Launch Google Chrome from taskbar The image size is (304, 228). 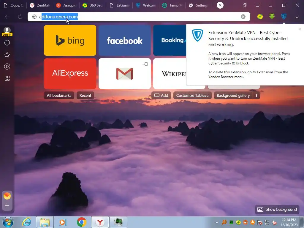click(x=82, y=222)
